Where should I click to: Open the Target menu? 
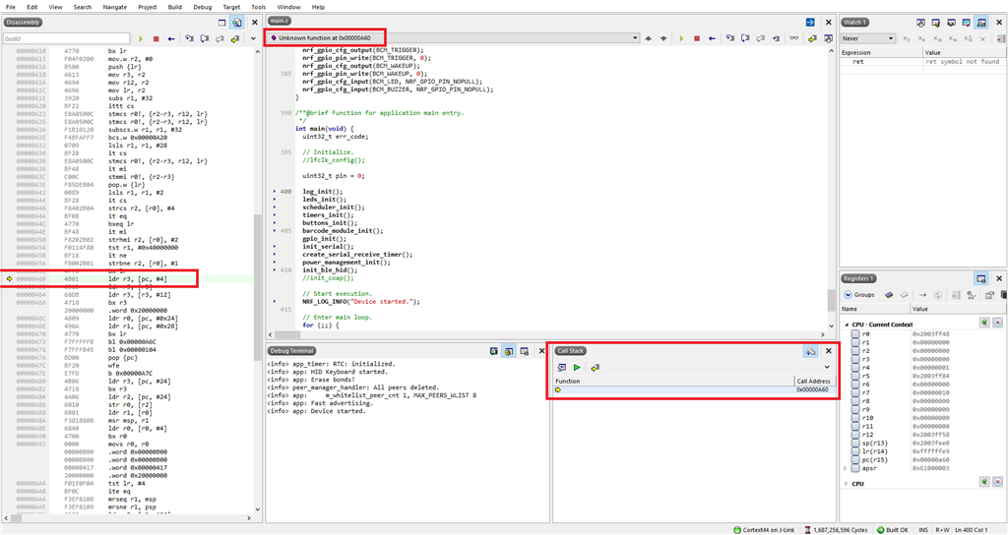[x=231, y=7]
